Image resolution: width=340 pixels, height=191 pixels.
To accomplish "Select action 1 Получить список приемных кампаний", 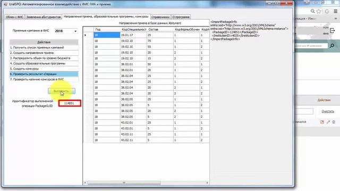I will (x=44, y=47).
